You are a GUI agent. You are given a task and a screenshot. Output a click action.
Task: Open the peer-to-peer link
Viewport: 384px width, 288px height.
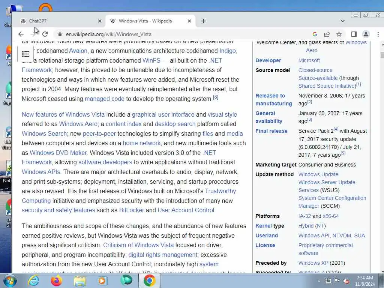tap(99, 134)
